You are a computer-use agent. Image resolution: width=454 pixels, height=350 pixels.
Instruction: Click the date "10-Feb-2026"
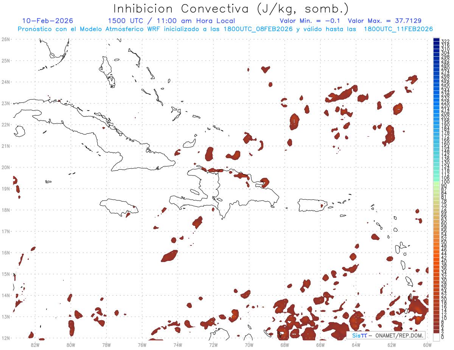point(48,21)
